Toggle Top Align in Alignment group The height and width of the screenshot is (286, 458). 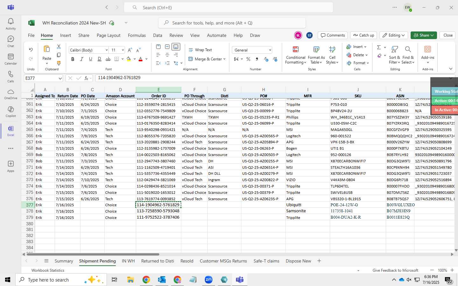[x=158, y=47]
